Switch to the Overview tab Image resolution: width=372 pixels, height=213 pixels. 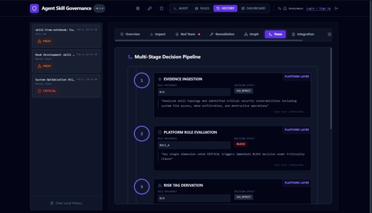point(130,35)
